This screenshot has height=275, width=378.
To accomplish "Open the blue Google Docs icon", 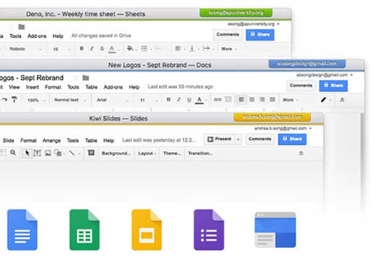I will tap(22, 230).
